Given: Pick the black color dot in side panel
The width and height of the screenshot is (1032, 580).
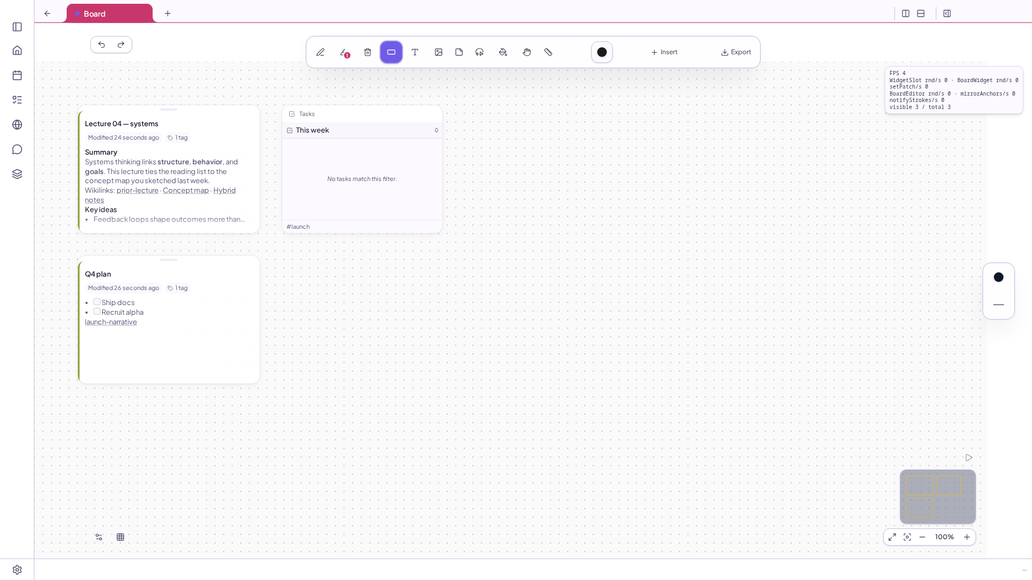Looking at the screenshot, I should [x=999, y=277].
